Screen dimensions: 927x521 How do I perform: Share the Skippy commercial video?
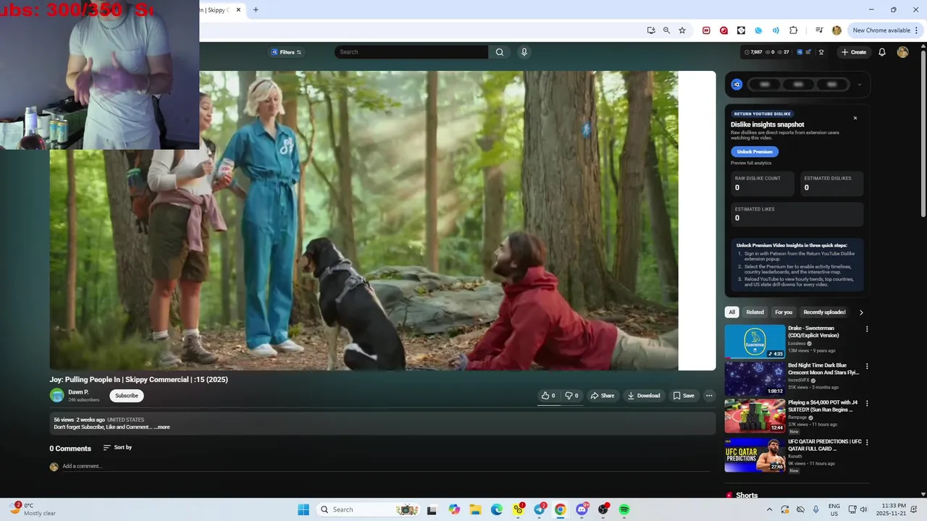click(602, 396)
